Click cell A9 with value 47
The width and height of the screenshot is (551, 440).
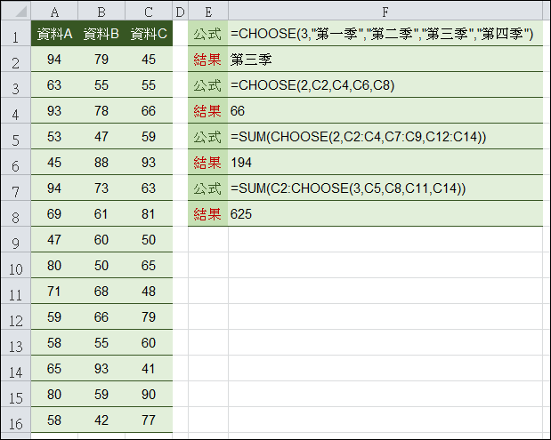point(54,239)
